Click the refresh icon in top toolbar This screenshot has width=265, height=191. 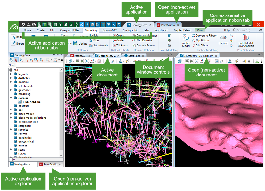pos(34,24)
